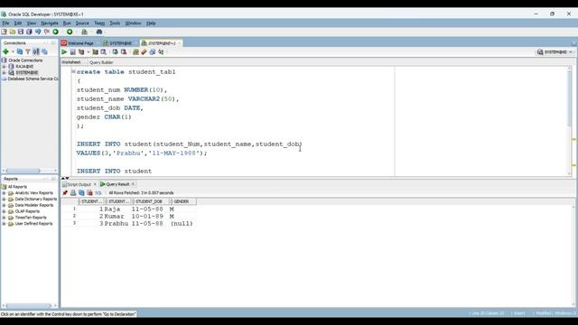Screen dimensions: 578x325
Task: Open the dropdown arrow beside New Connection
Action: [13, 51]
